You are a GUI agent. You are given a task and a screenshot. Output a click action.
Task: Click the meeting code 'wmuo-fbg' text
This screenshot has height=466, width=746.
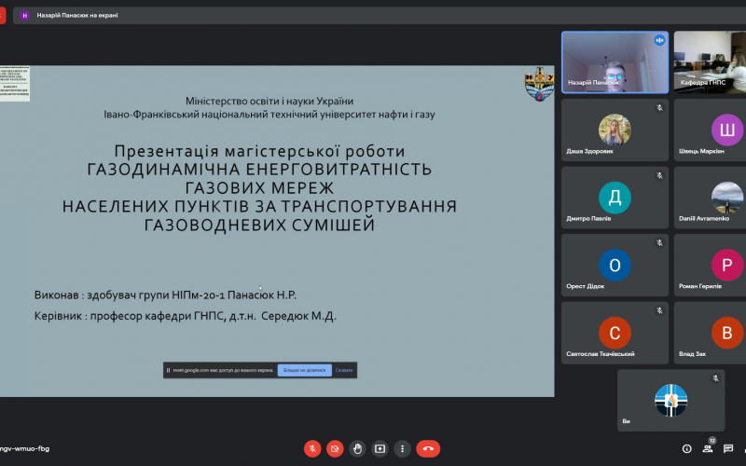coord(25,448)
